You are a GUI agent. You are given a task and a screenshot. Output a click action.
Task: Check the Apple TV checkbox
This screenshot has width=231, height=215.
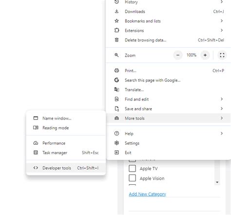tap(132, 168)
